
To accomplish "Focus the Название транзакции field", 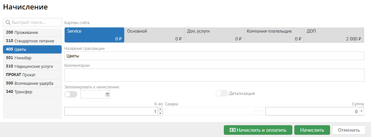I will [214, 56].
